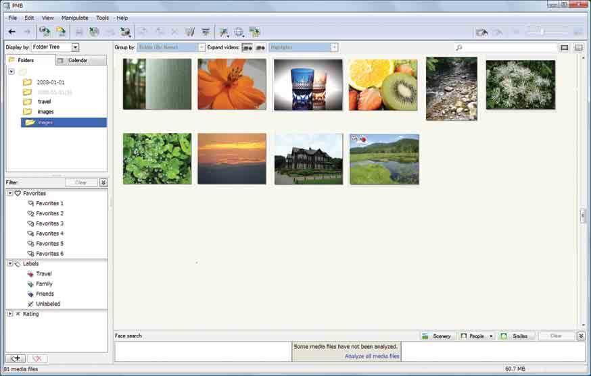Click the tag icon next to Labels
591x376 pixels.
coord(18,264)
